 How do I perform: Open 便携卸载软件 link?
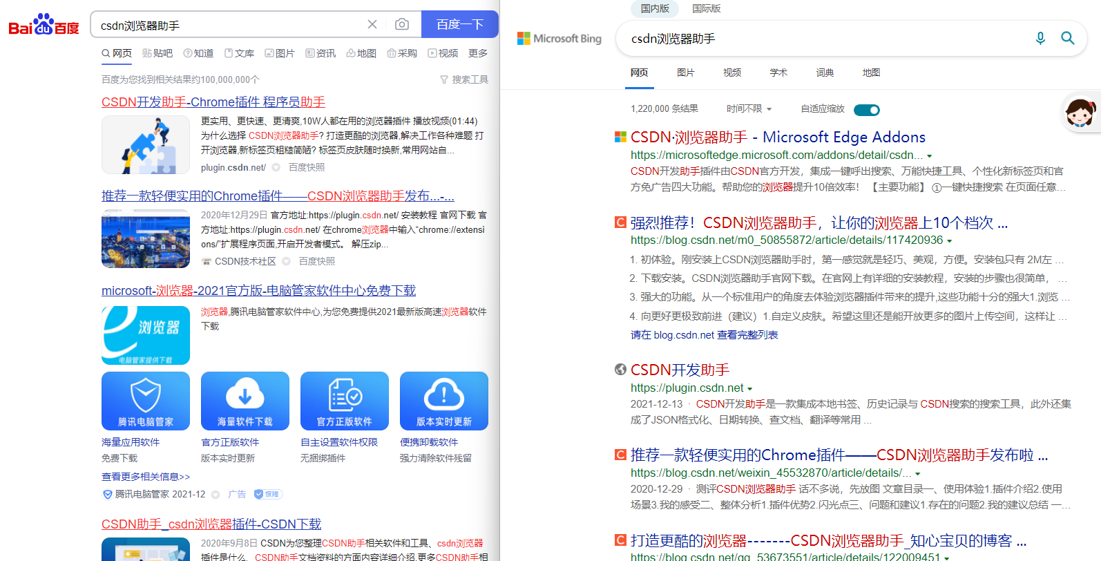click(x=429, y=442)
